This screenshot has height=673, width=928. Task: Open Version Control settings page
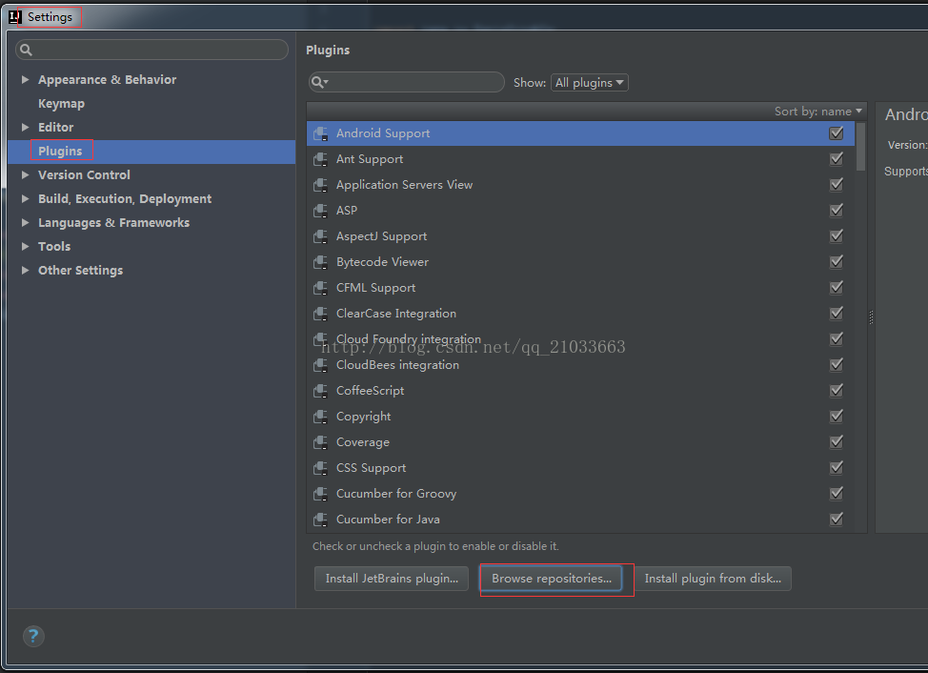[84, 174]
